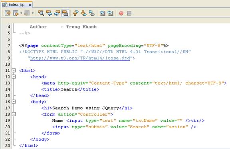Collapse the body tag fold marker
The width and height of the screenshot is (230, 149).
14,102
